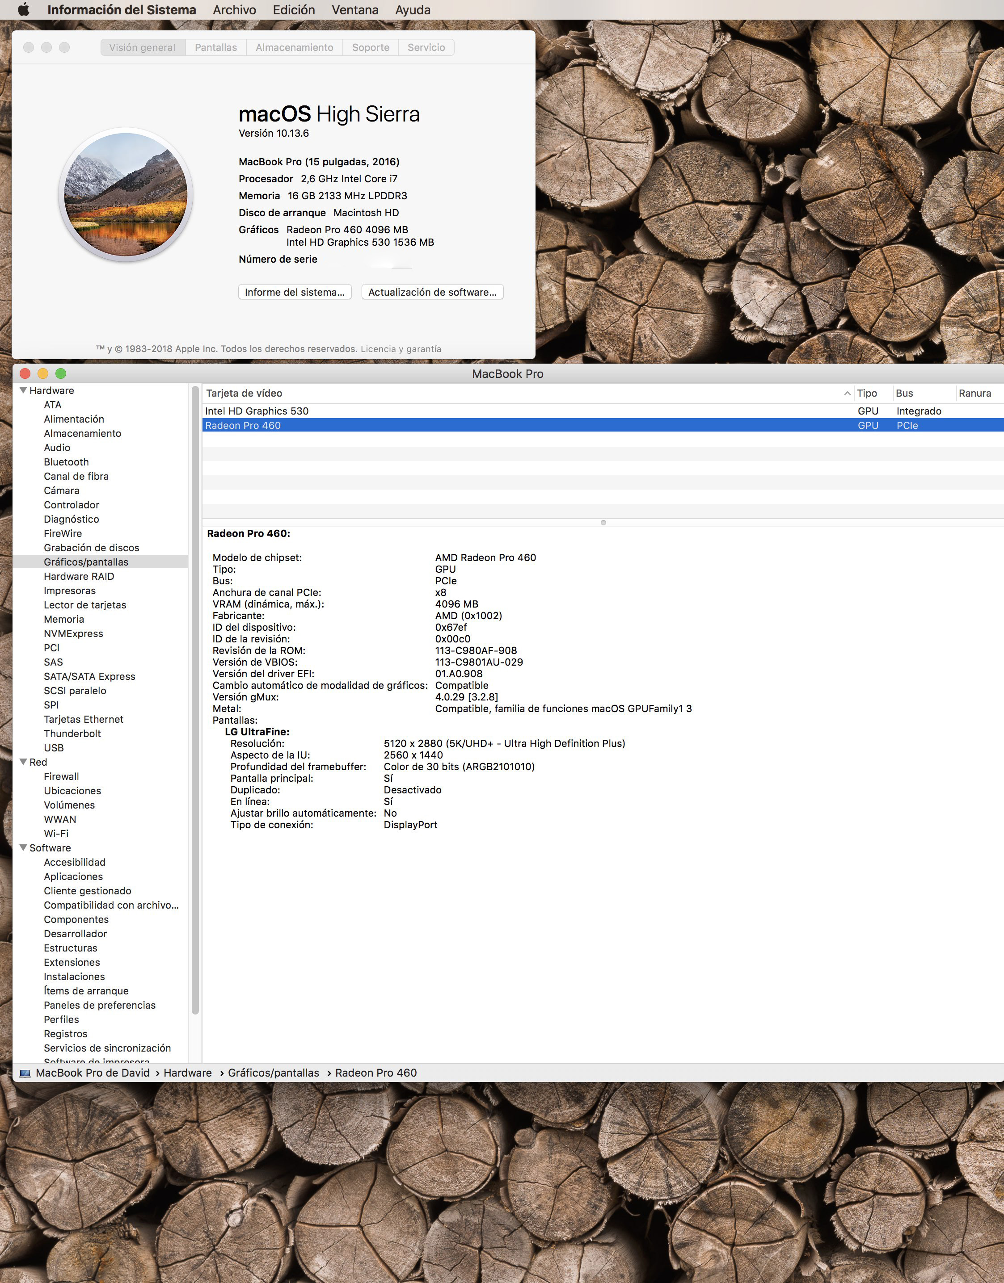Select Ubicaciones under Red
The image size is (1004, 1283).
click(x=72, y=791)
